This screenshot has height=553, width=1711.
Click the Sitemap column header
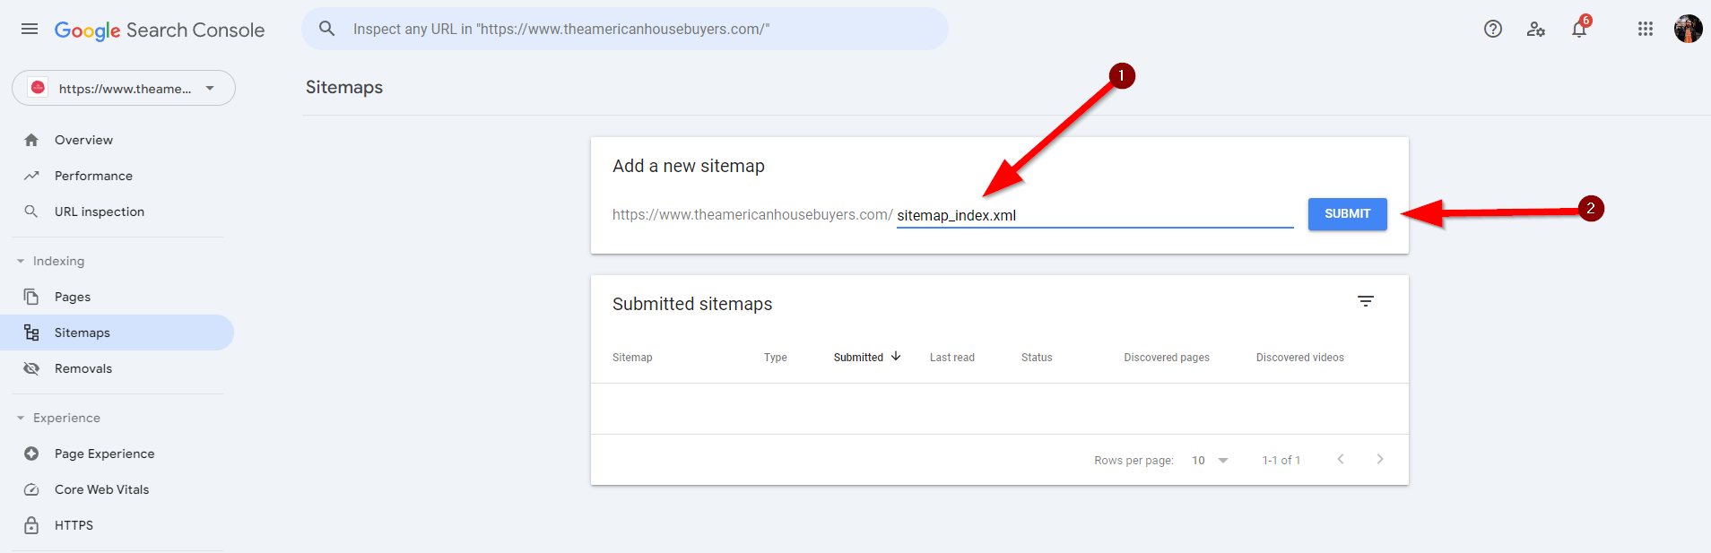[x=632, y=358]
